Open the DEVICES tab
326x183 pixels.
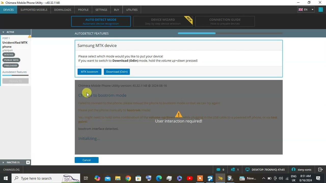pyautogui.click(x=8, y=10)
